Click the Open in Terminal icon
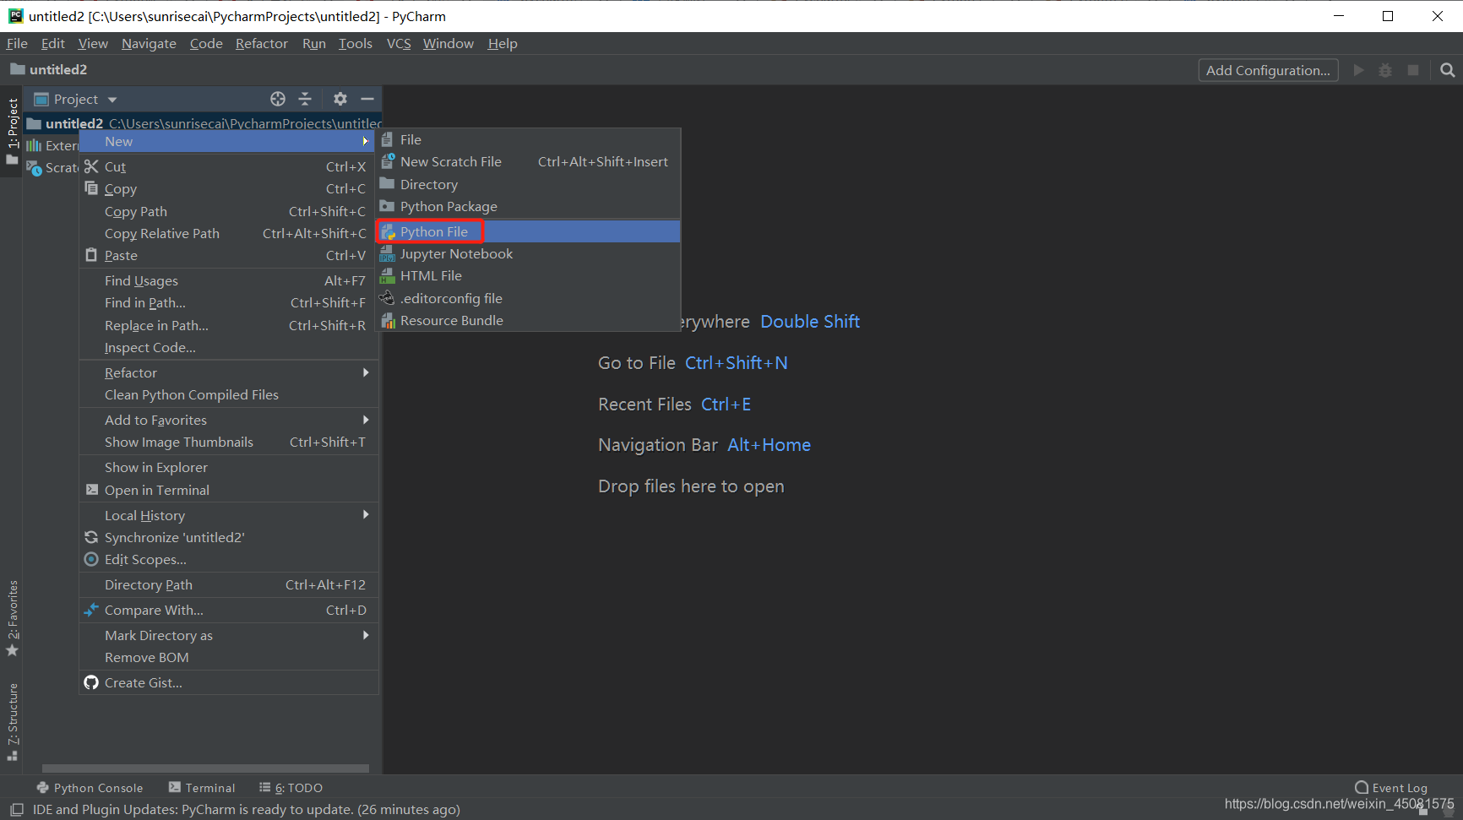The width and height of the screenshot is (1463, 820). (x=91, y=490)
